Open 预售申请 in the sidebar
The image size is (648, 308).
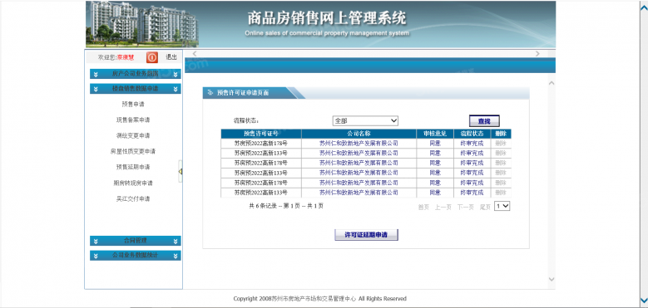[x=133, y=105]
